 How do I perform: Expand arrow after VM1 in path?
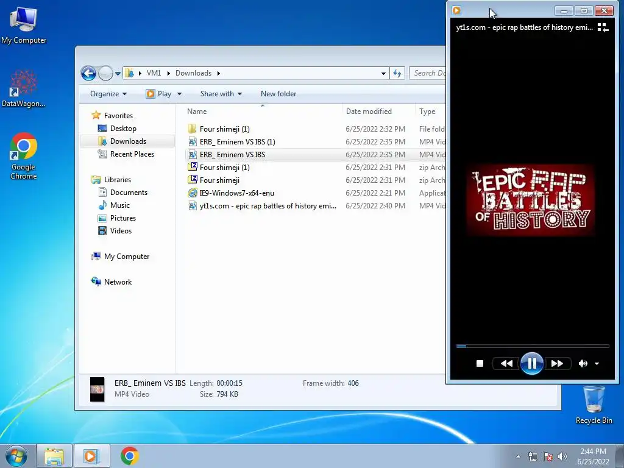(168, 73)
